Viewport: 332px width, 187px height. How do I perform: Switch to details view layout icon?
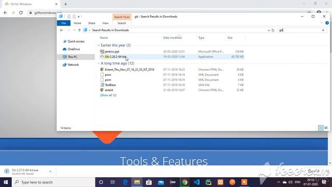coord(321,128)
